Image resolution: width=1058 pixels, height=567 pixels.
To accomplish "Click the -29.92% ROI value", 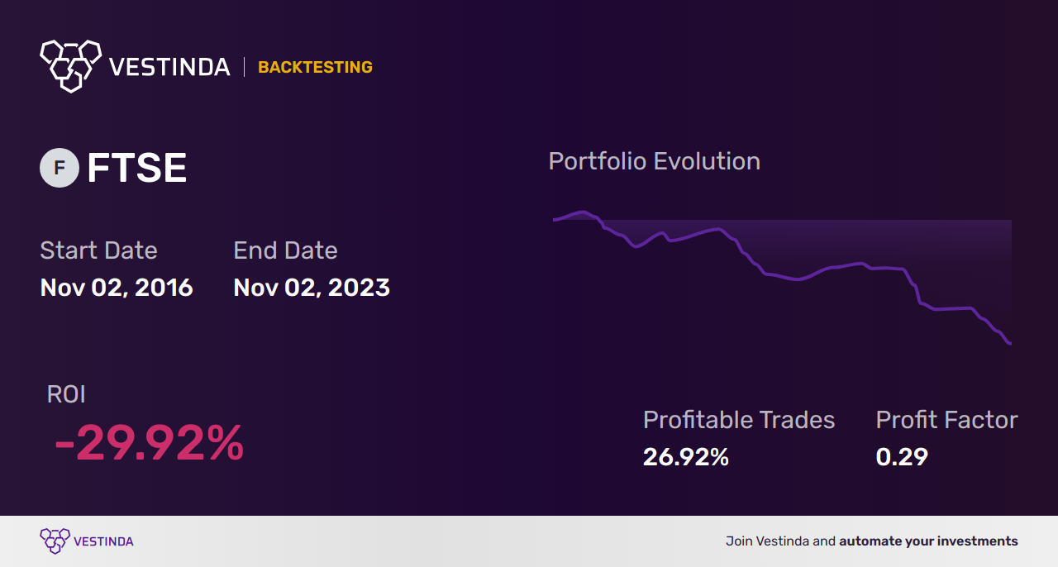I will click(149, 444).
